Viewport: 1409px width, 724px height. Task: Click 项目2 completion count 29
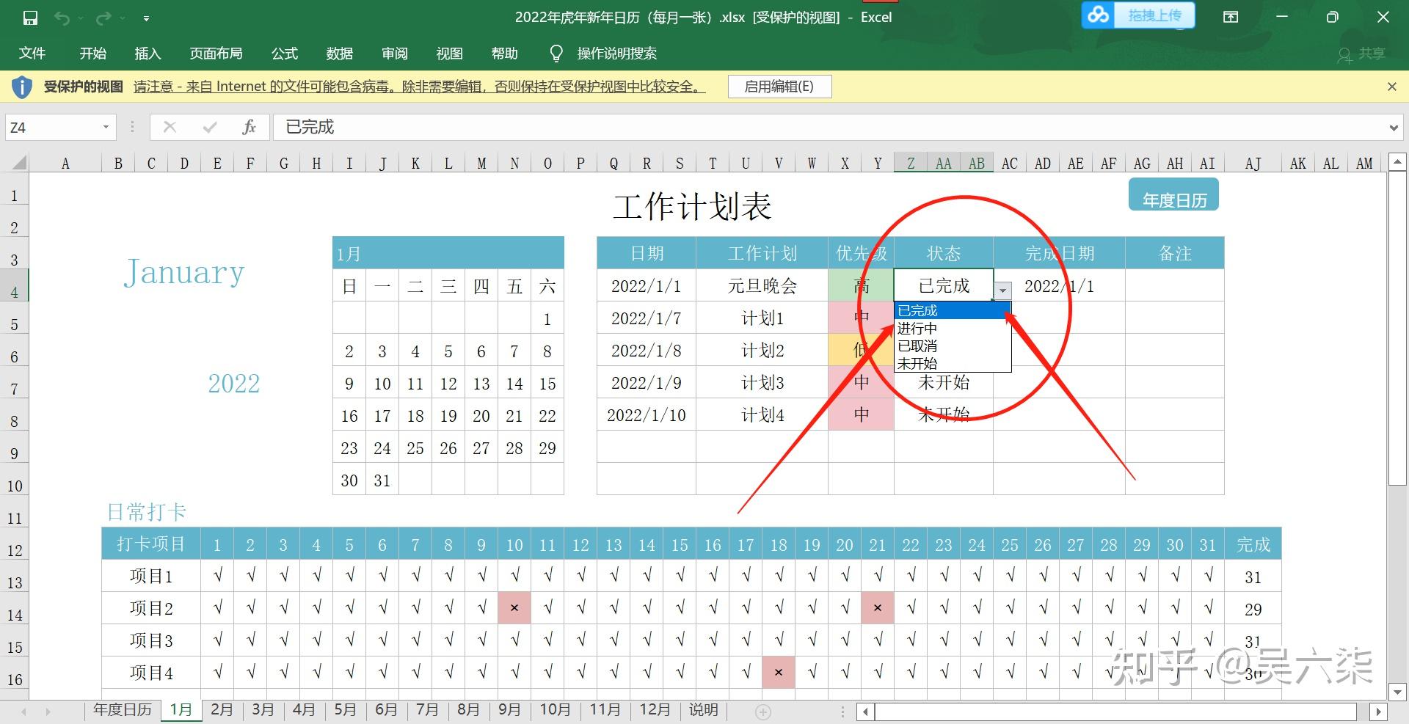1253,609
